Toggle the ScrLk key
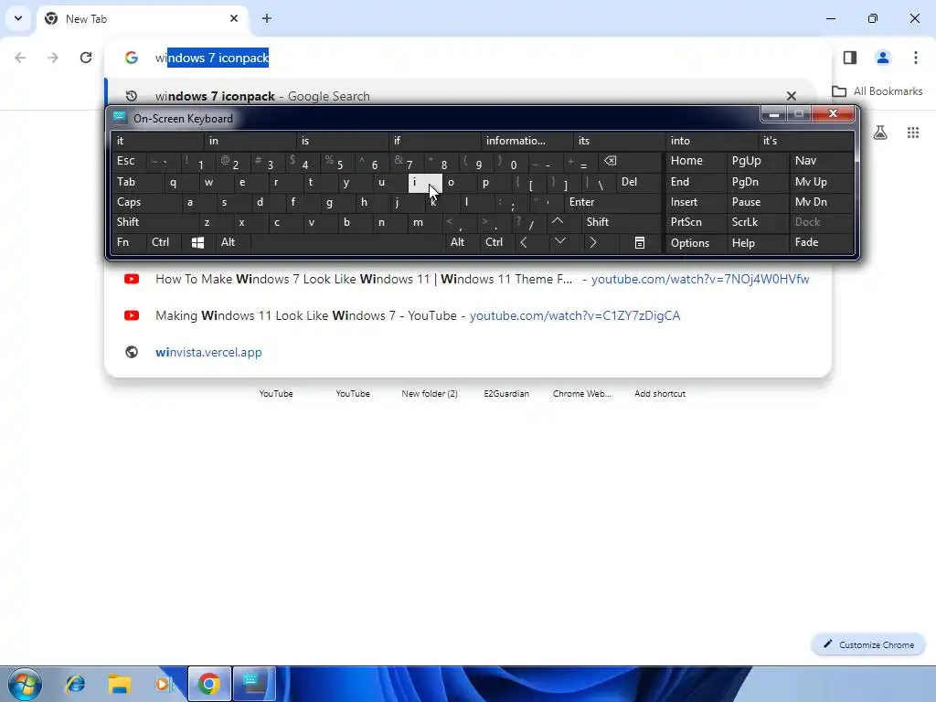The height and width of the screenshot is (702, 936). [x=758, y=222]
